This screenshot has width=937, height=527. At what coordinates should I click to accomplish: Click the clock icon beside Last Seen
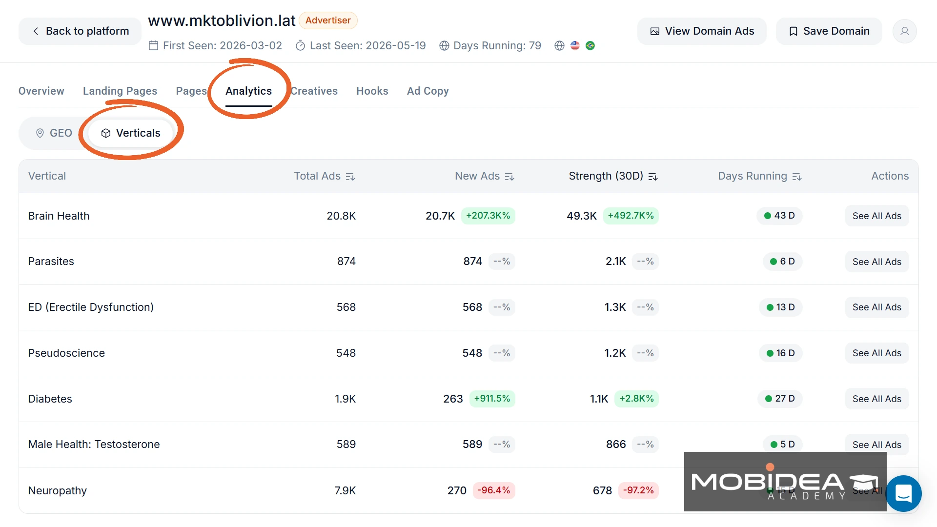click(x=300, y=45)
